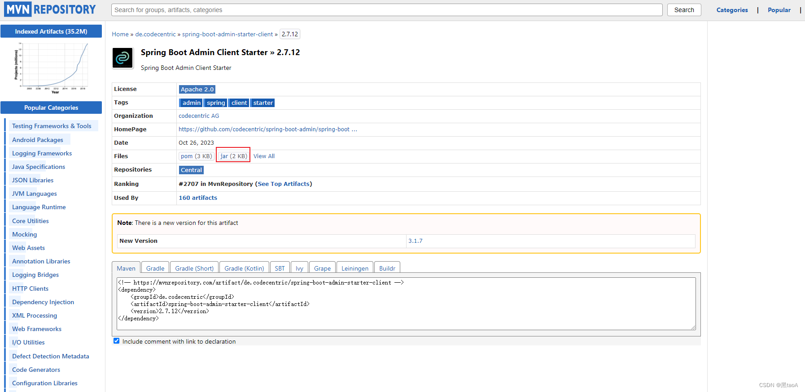805x392 pixels.
Task: Open Java Specifications category
Action: pyautogui.click(x=39, y=167)
